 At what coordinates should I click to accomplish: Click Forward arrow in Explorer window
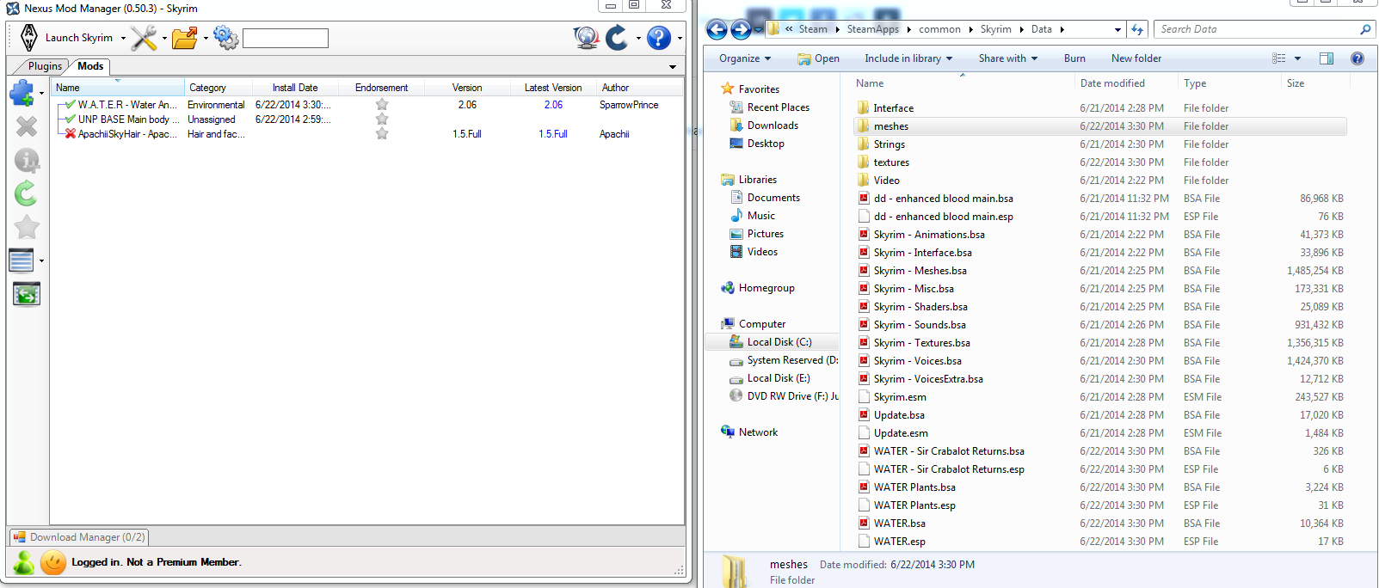(x=741, y=29)
